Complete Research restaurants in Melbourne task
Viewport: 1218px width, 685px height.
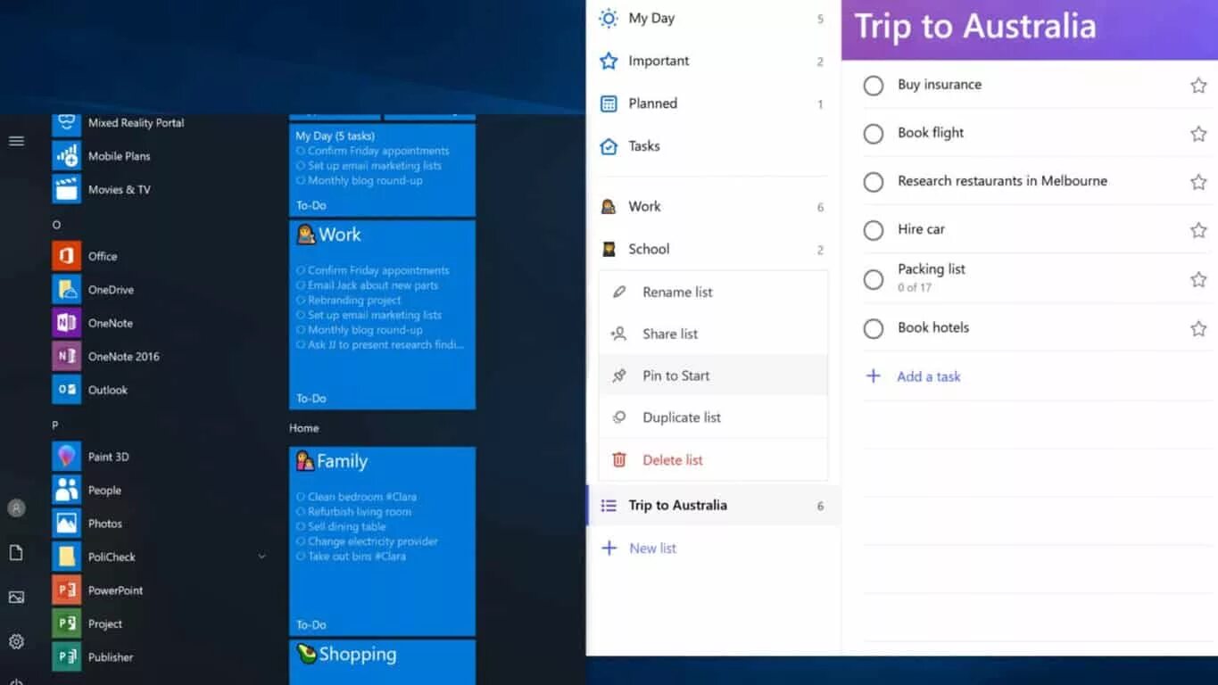(x=874, y=182)
